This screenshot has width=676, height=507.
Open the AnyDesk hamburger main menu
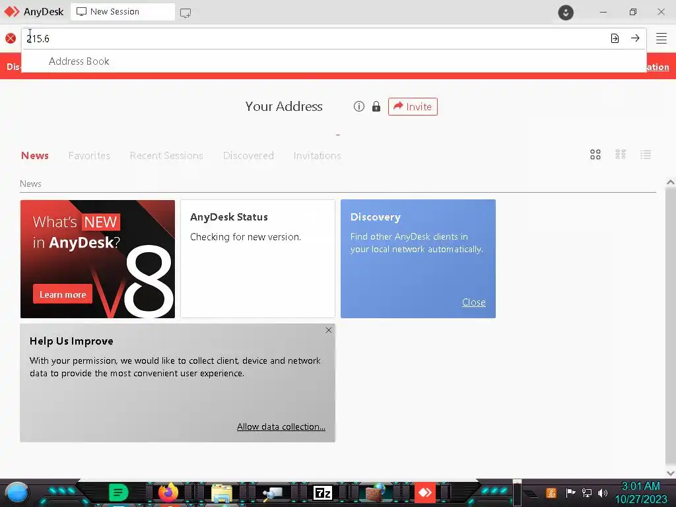(x=661, y=38)
